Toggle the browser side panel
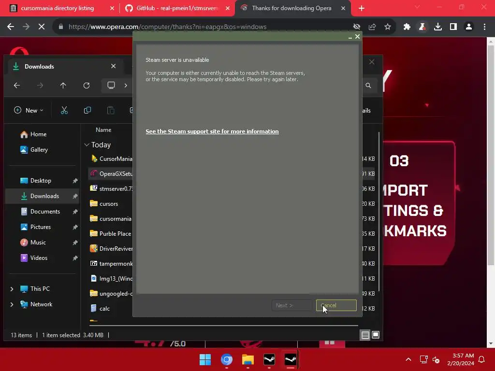The width and height of the screenshot is (495, 371). [x=453, y=27]
